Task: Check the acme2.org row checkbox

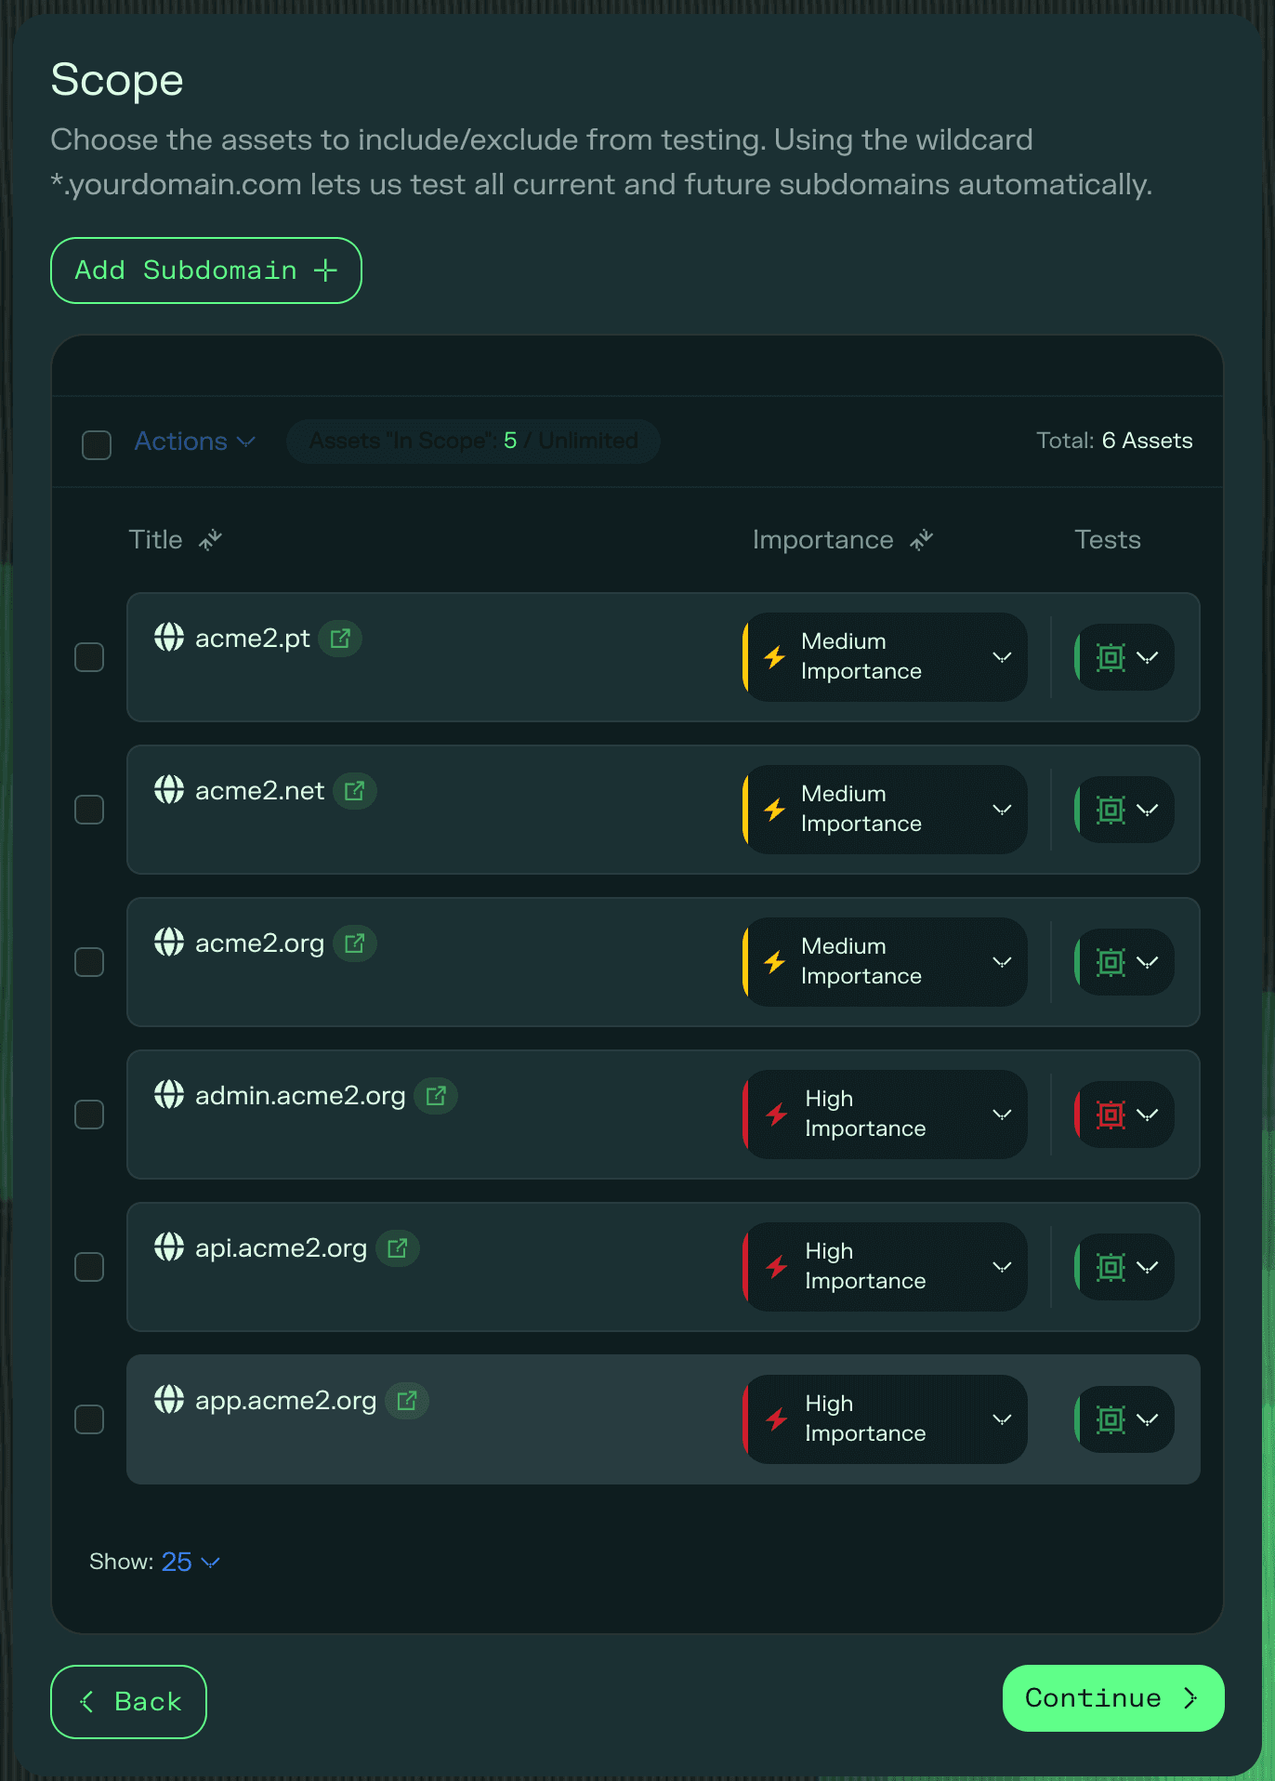Action: coord(89,962)
